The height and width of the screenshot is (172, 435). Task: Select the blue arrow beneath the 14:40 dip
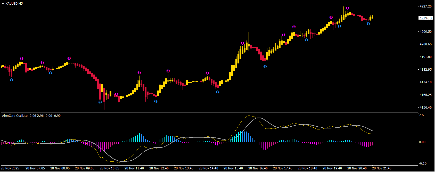click(x=218, y=92)
